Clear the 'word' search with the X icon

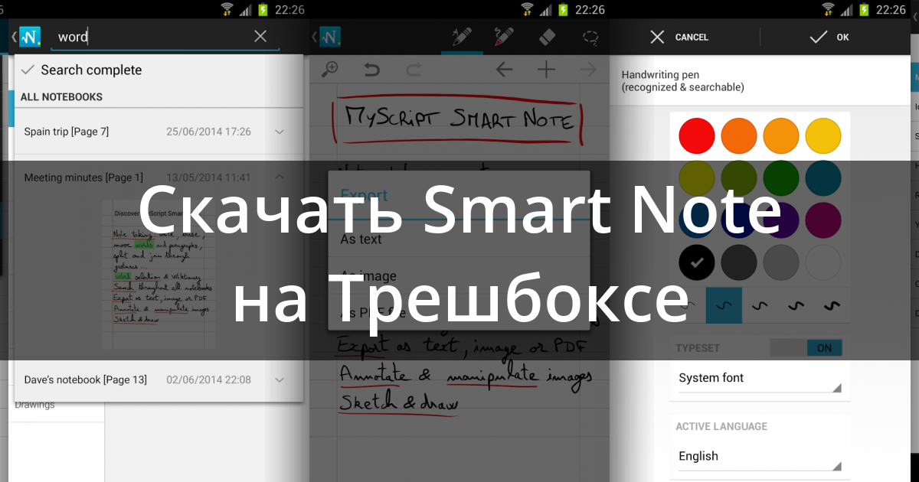tap(261, 36)
